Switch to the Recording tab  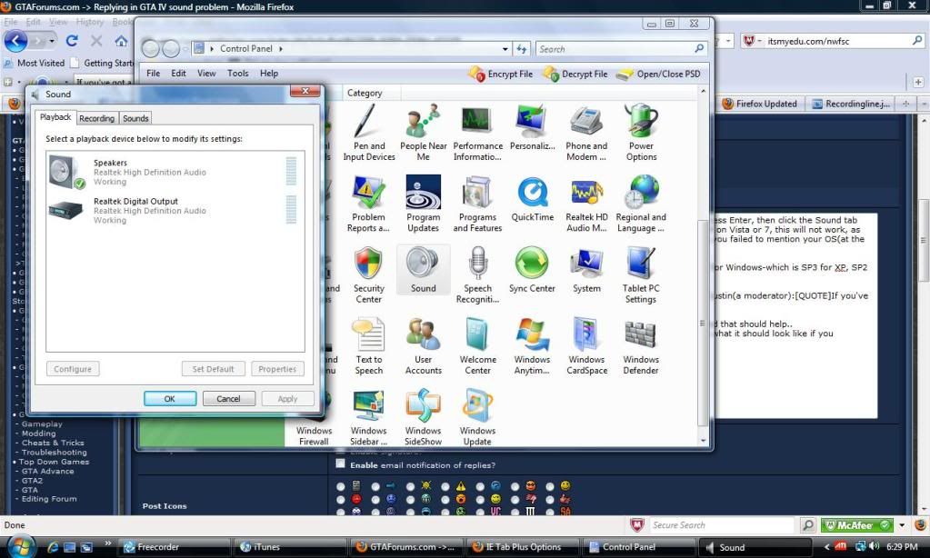pos(96,118)
